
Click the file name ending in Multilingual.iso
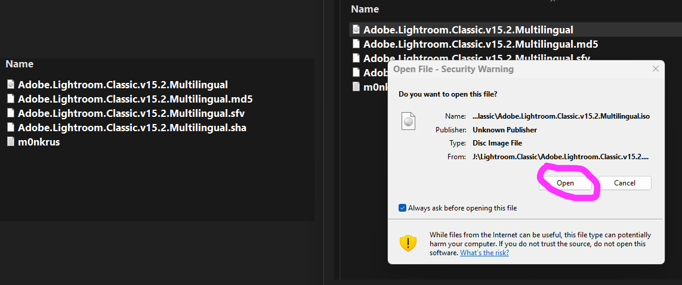coord(561,116)
